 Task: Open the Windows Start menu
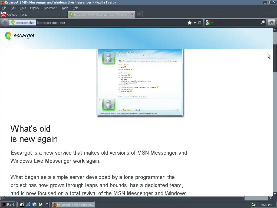(x=8, y=205)
